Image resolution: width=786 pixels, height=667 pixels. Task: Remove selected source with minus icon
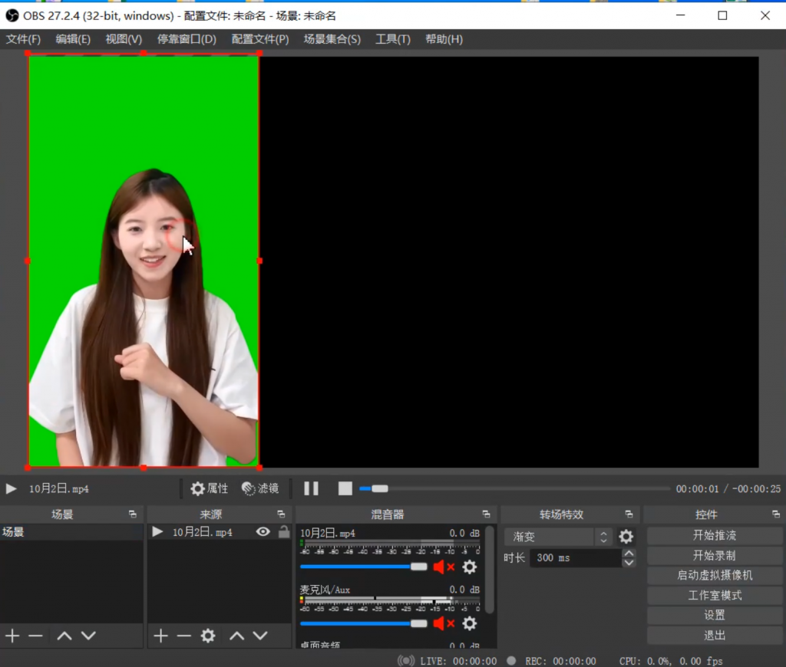[183, 636]
